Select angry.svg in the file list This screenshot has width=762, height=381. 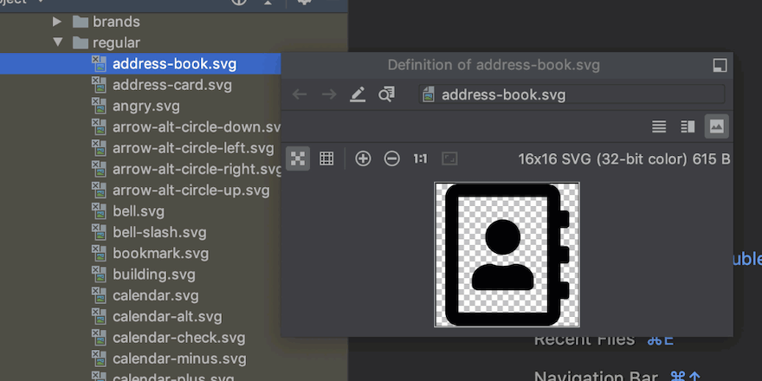(144, 106)
